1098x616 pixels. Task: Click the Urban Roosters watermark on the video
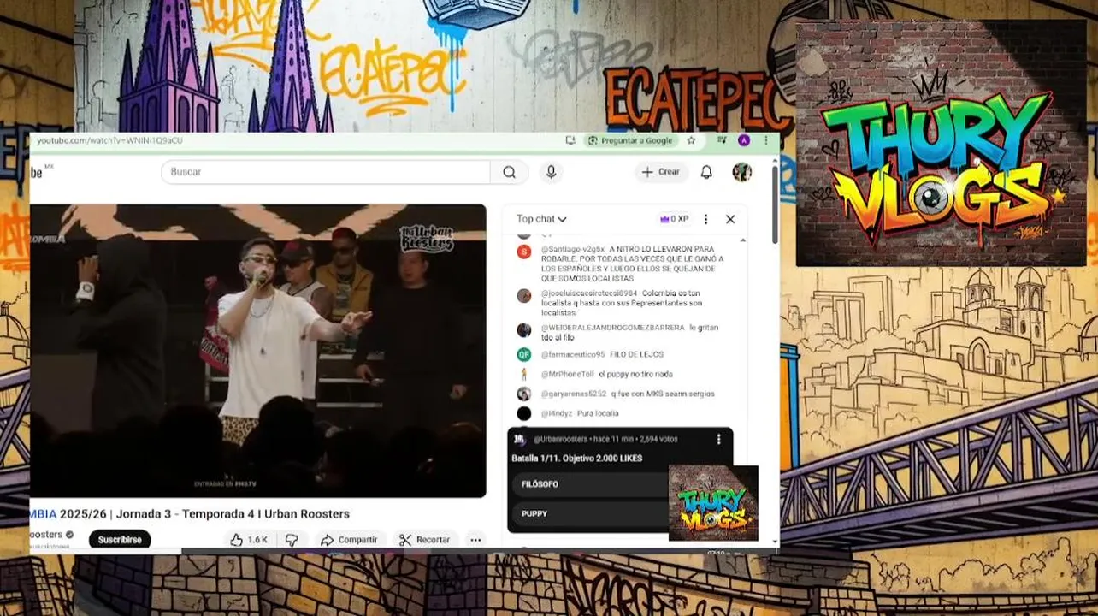(427, 239)
